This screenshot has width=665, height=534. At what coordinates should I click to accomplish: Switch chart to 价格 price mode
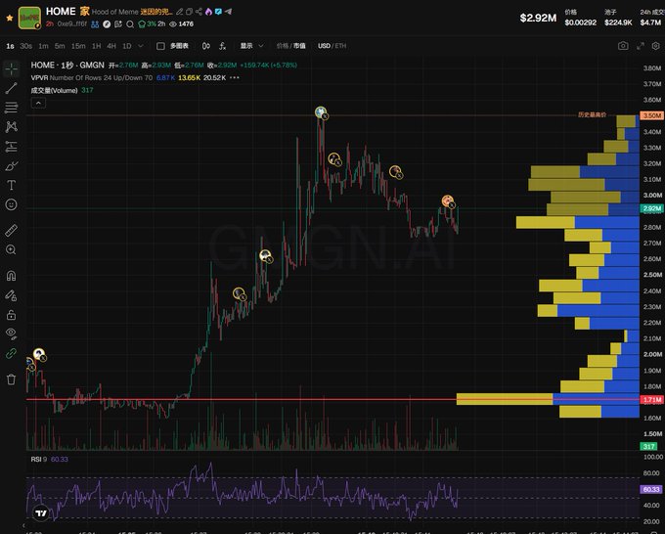(x=283, y=46)
